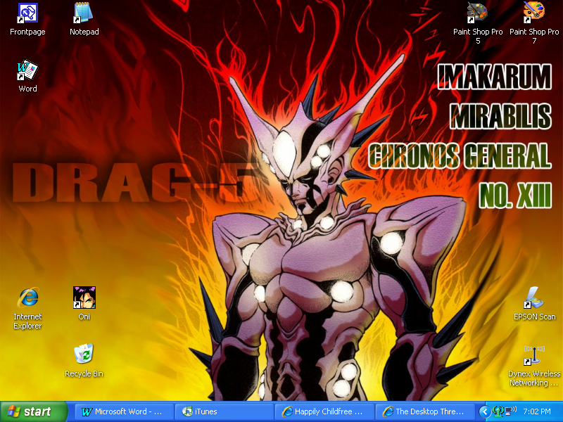Switch to iTunes in the taskbar

pos(224,411)
